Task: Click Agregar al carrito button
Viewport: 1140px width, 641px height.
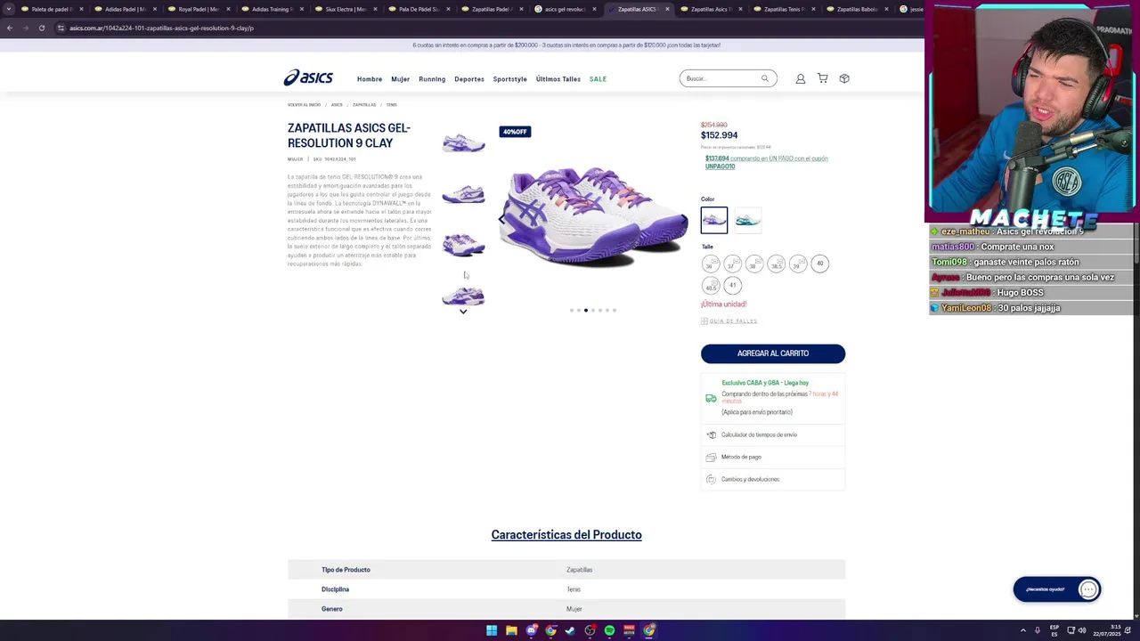Action: coord(773,353)
